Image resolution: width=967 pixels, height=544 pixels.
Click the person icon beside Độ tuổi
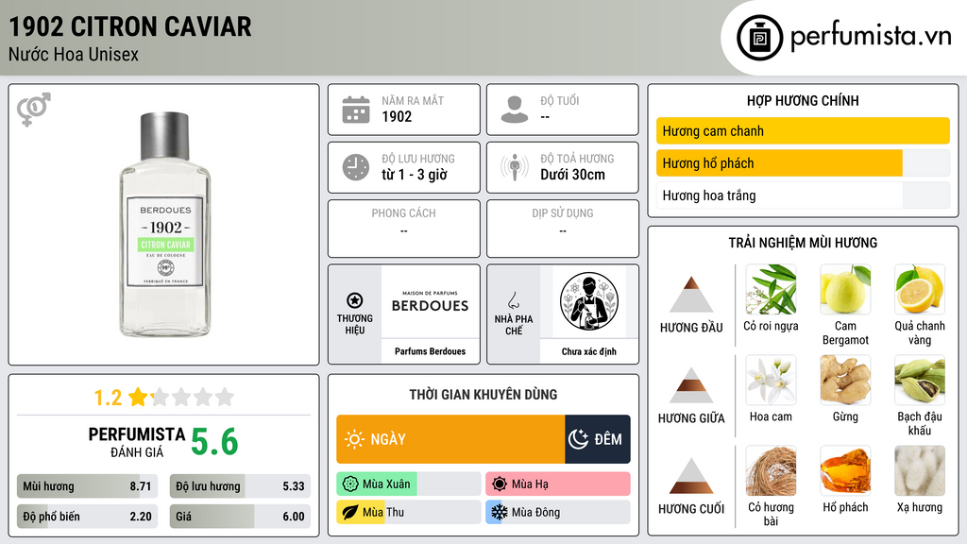515,110
